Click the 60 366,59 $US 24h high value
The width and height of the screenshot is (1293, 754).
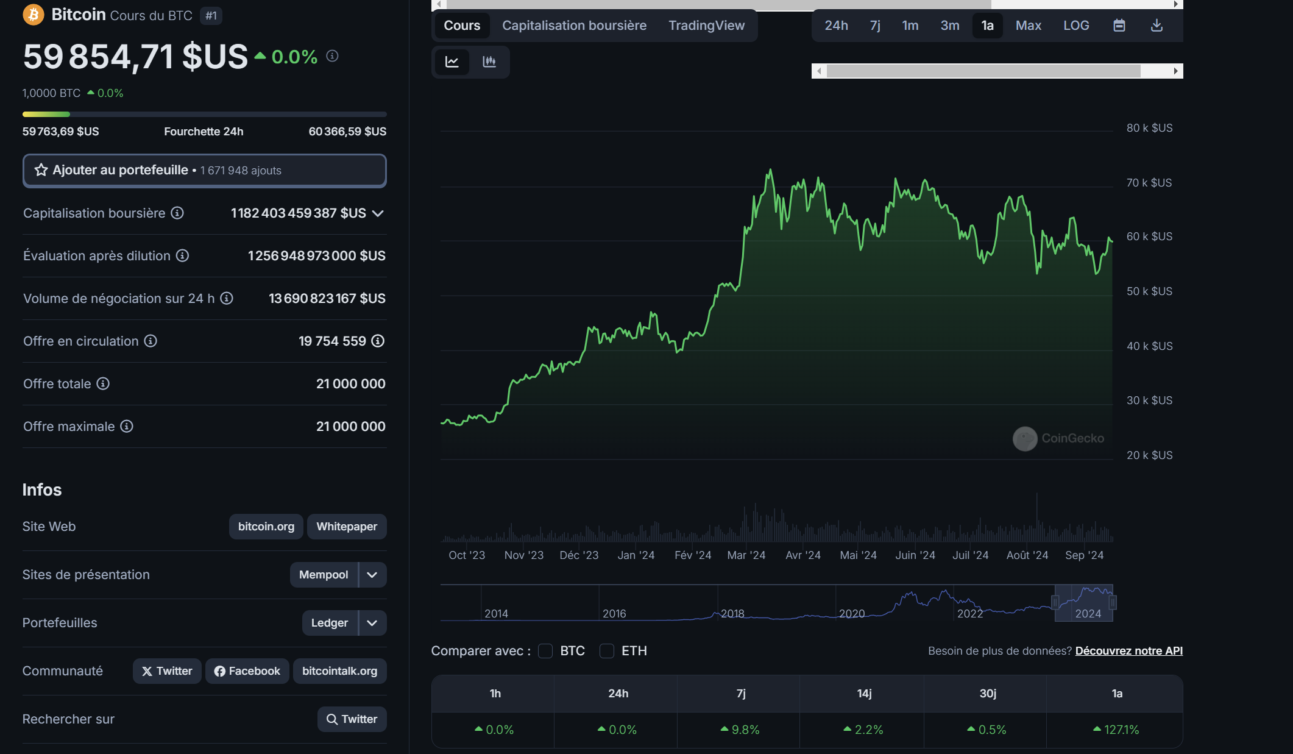[347, 132]
